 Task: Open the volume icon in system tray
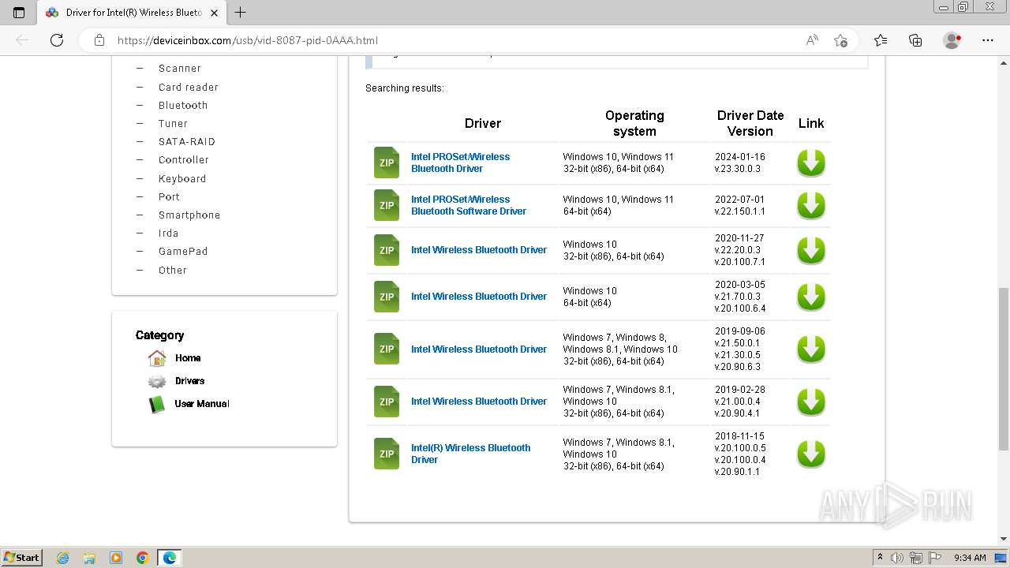898,558
